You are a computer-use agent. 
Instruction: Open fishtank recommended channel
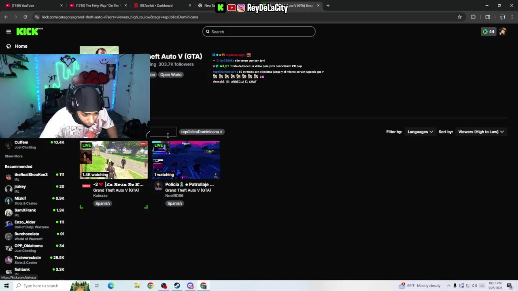tap(34, 271)
